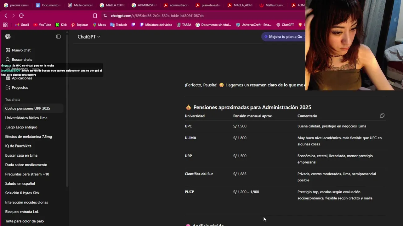Open the Maps bookmark
The height and width of the screenshot is (226, 403).
pos(99,25)
